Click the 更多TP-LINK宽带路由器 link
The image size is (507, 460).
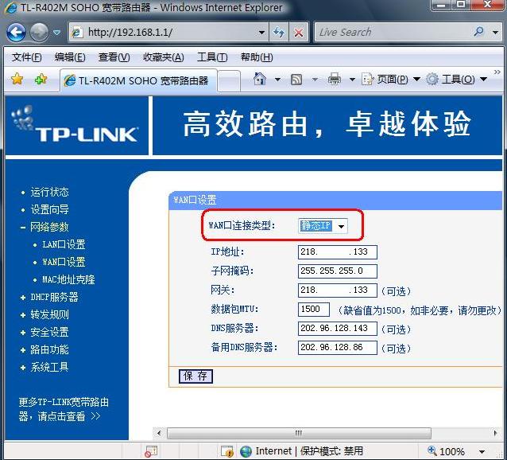[64, 409]
